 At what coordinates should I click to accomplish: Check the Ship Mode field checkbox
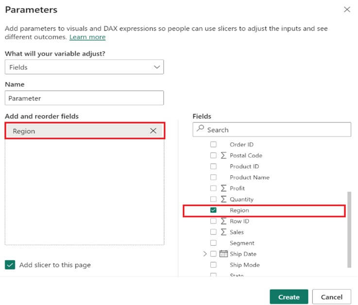(213, 265)
